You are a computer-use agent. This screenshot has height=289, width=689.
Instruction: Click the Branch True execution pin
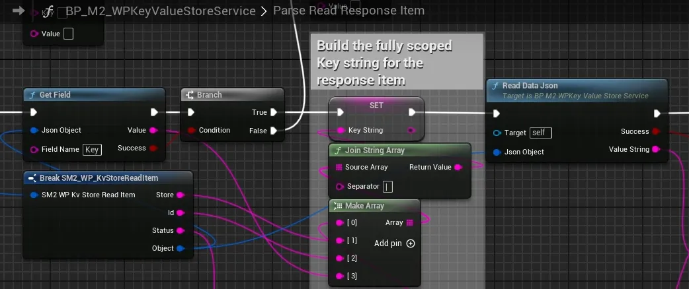(273, 113)
